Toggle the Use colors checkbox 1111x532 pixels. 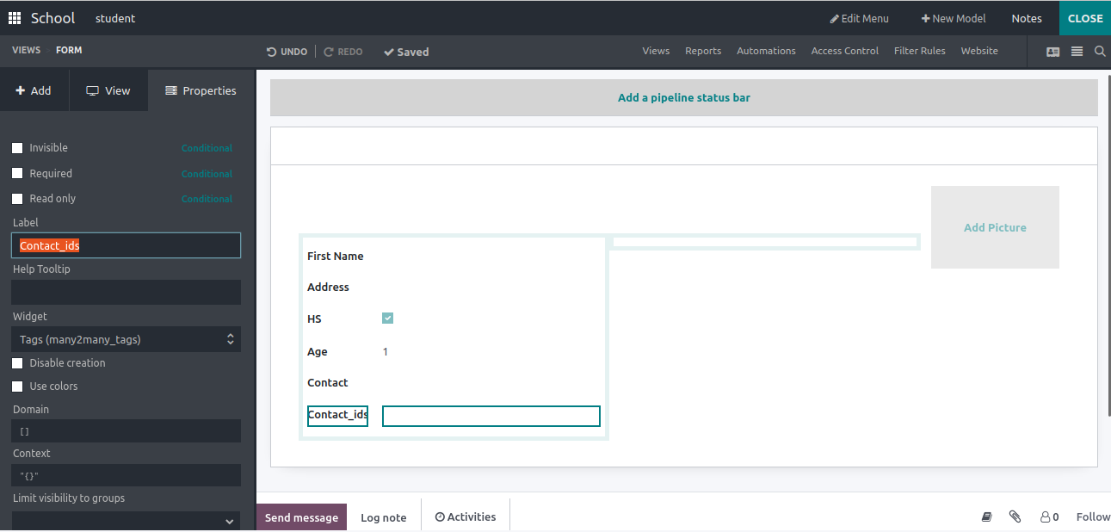tap(17, 387)
